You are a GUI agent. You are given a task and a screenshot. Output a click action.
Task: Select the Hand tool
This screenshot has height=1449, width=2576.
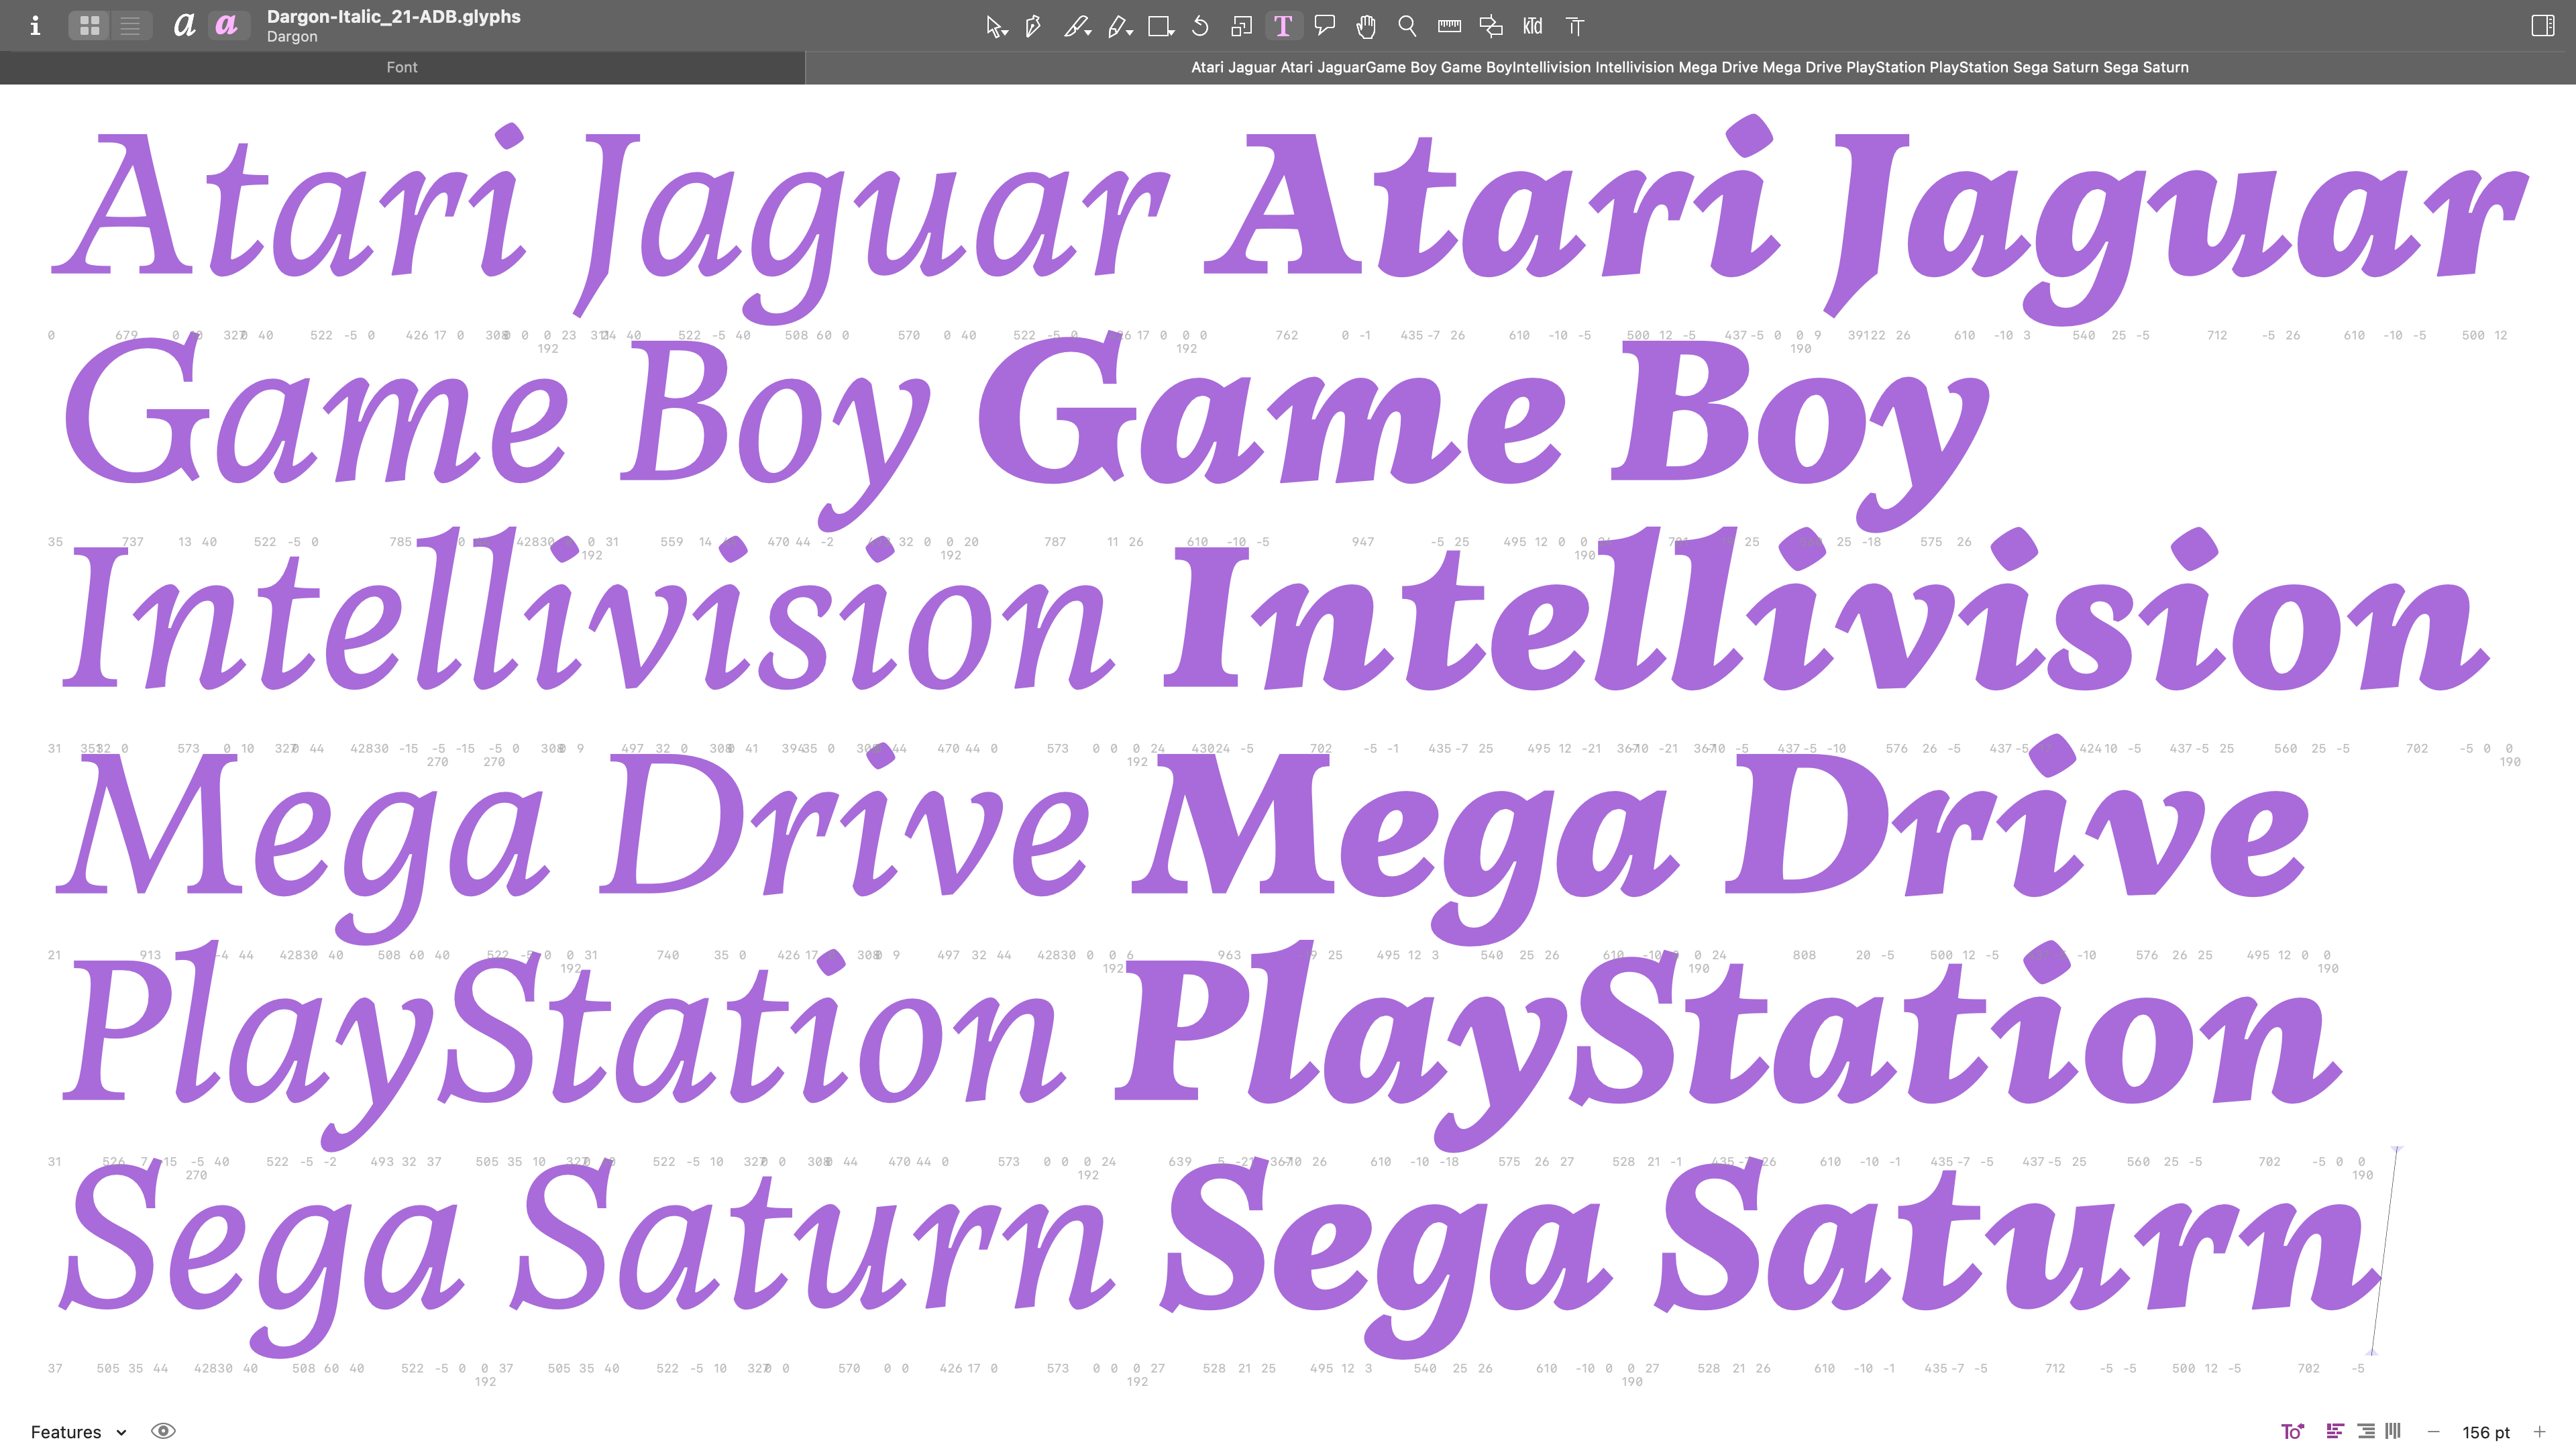click(x=1365, y=26)
